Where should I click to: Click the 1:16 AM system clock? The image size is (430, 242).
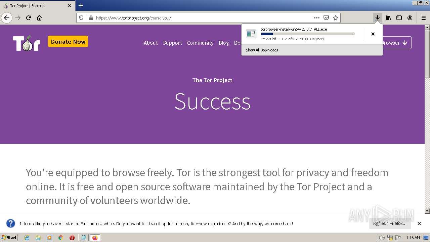coord(413,238)
